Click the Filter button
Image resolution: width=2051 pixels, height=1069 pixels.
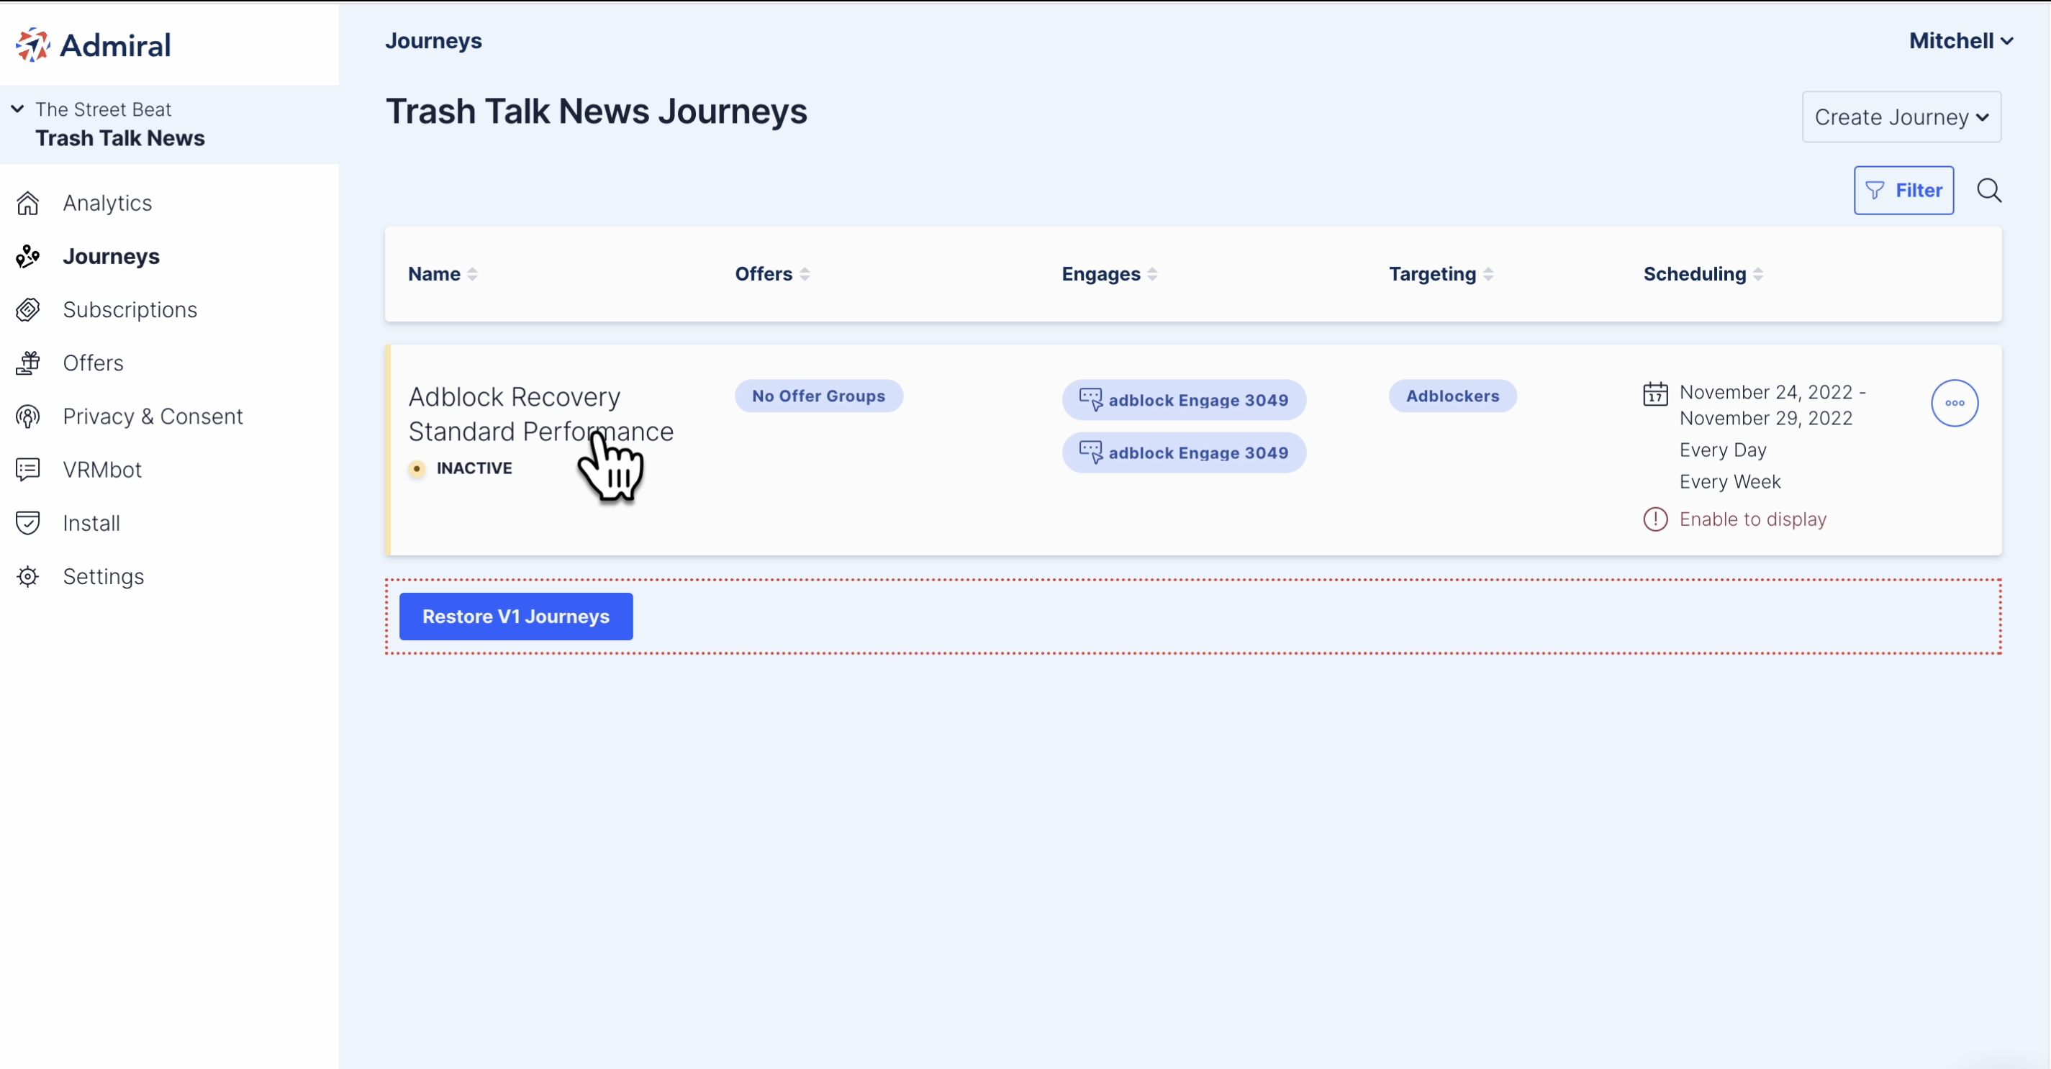1903,190
